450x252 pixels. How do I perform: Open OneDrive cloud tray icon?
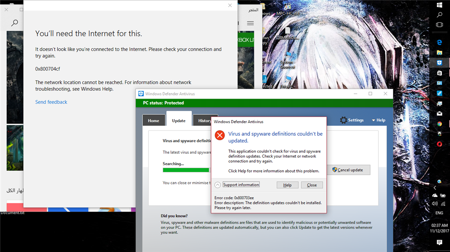(x=435, y=195)
